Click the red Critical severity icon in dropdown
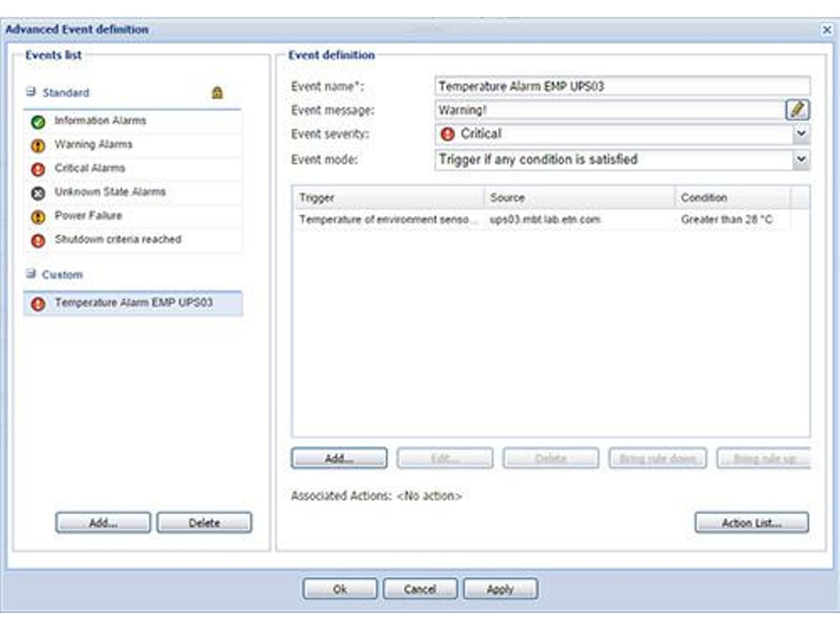The image size is (840, 630). 447,134
